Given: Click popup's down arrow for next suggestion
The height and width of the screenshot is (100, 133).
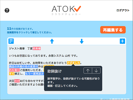Looking at the screenshot, I should click(96, 70).
